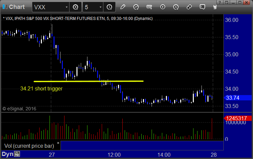Share chart via Twitter bird icon

click(215, 7)
